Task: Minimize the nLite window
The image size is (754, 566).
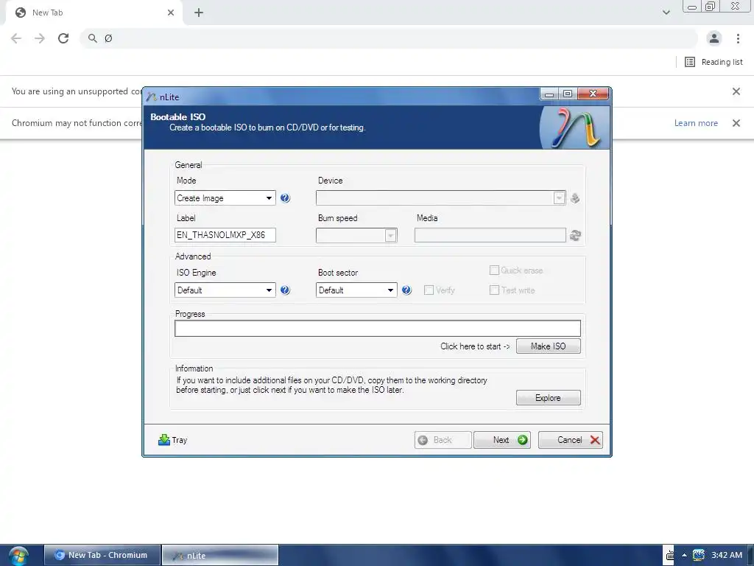Action: (549, 94)
